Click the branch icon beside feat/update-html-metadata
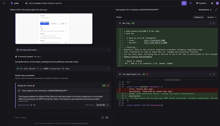Viewport: 220px width, 126px height. 19,91
